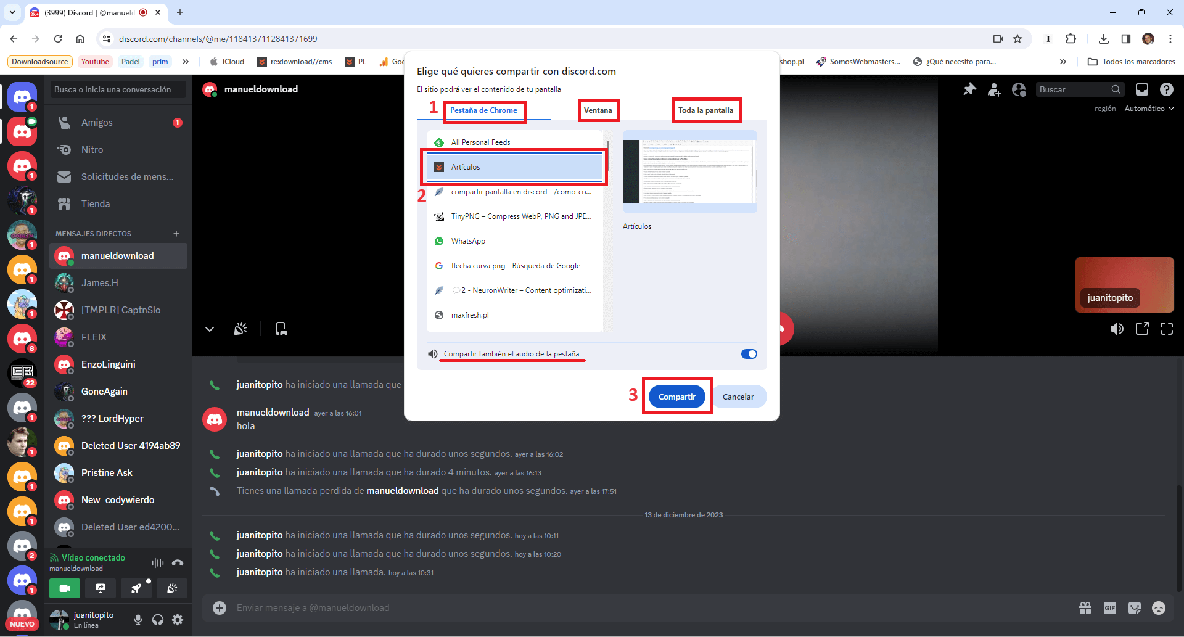The height and width of the screenshot is (637, 1184).
Task: Open conversation with Pristine Ask
Action: (x=118, y=473)
